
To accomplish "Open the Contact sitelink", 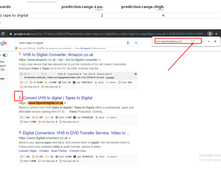I will [x=44, y=151].
